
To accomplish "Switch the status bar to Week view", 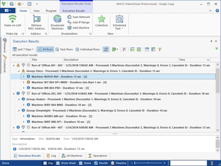I will [85, 163].
